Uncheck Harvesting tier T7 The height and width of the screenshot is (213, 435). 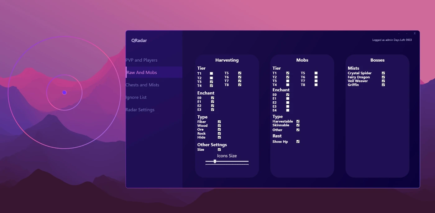tap(240, 81)
